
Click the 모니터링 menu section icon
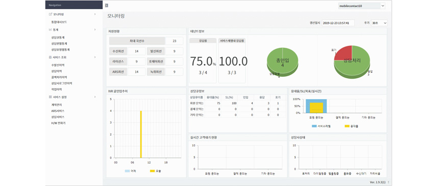tap(50, 14)
